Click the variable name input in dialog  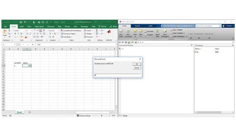(x=118, y=75)
